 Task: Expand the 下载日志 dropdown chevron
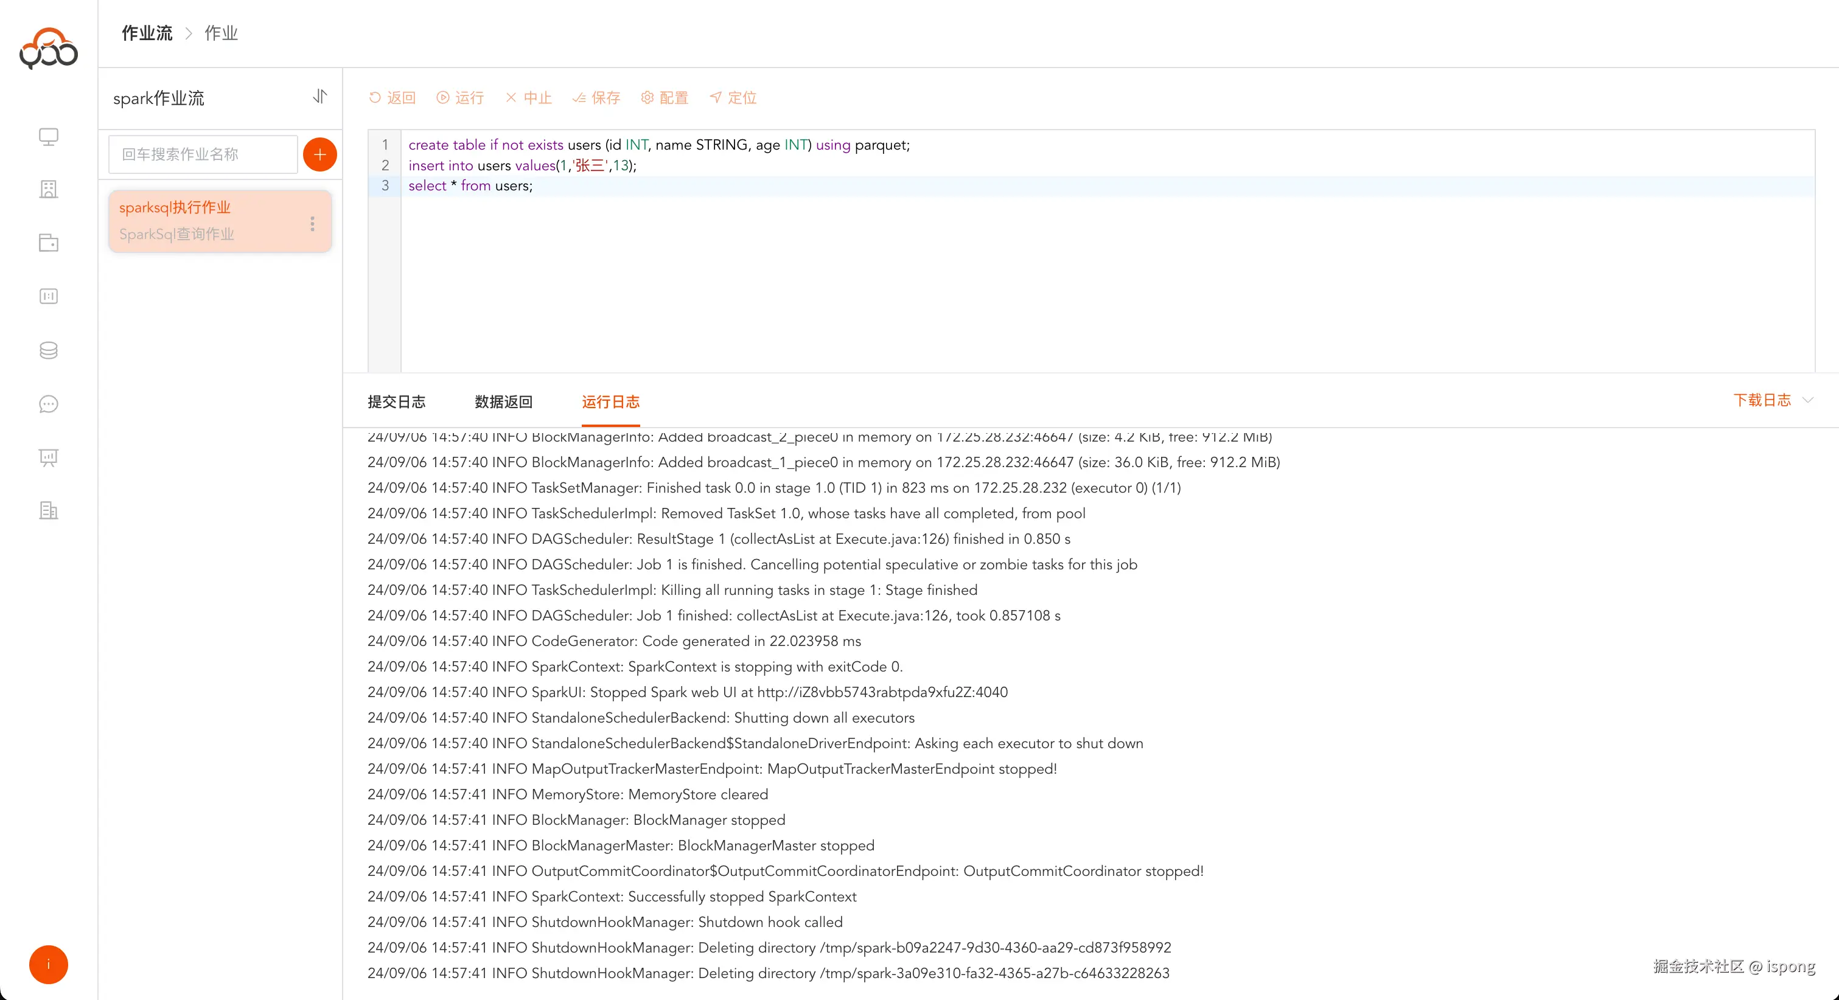click(1807, 400)
